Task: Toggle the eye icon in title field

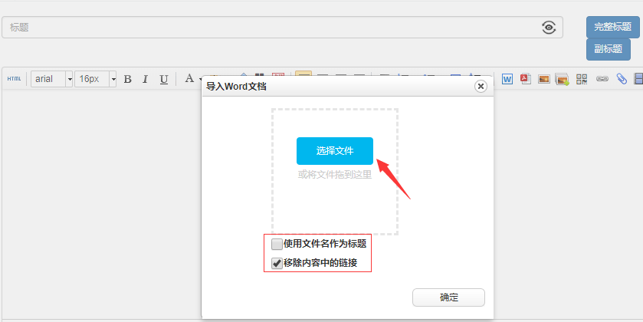Action: click(549, 28)
